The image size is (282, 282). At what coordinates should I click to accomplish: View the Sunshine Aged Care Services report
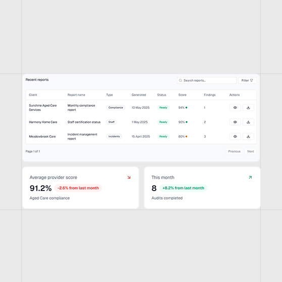pos(235,108)
